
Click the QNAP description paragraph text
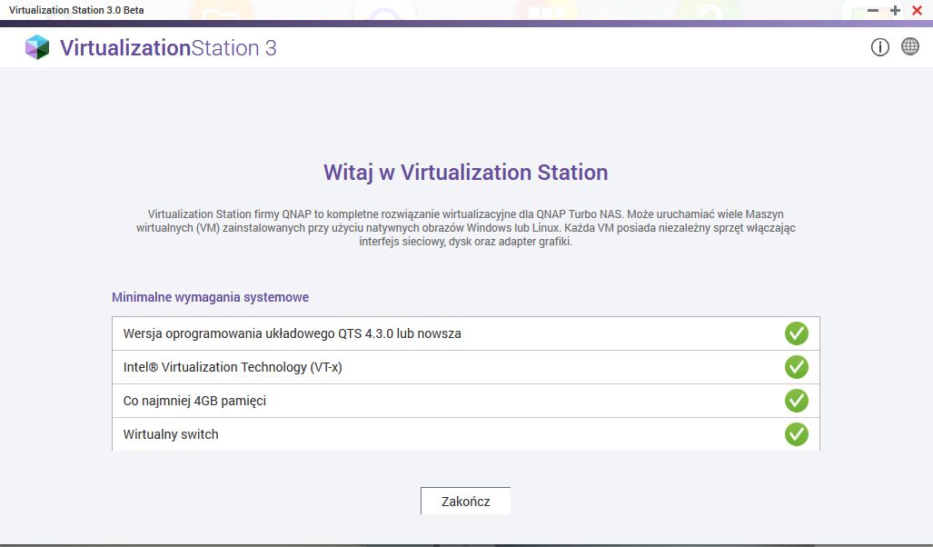coord(466,227)
